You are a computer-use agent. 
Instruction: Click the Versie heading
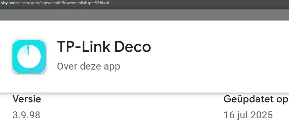(27, 99)
